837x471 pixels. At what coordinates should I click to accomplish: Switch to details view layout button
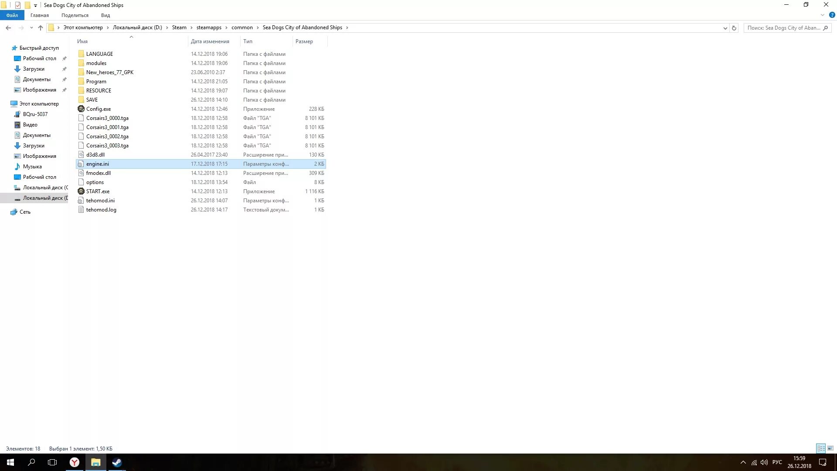point(821,448)
